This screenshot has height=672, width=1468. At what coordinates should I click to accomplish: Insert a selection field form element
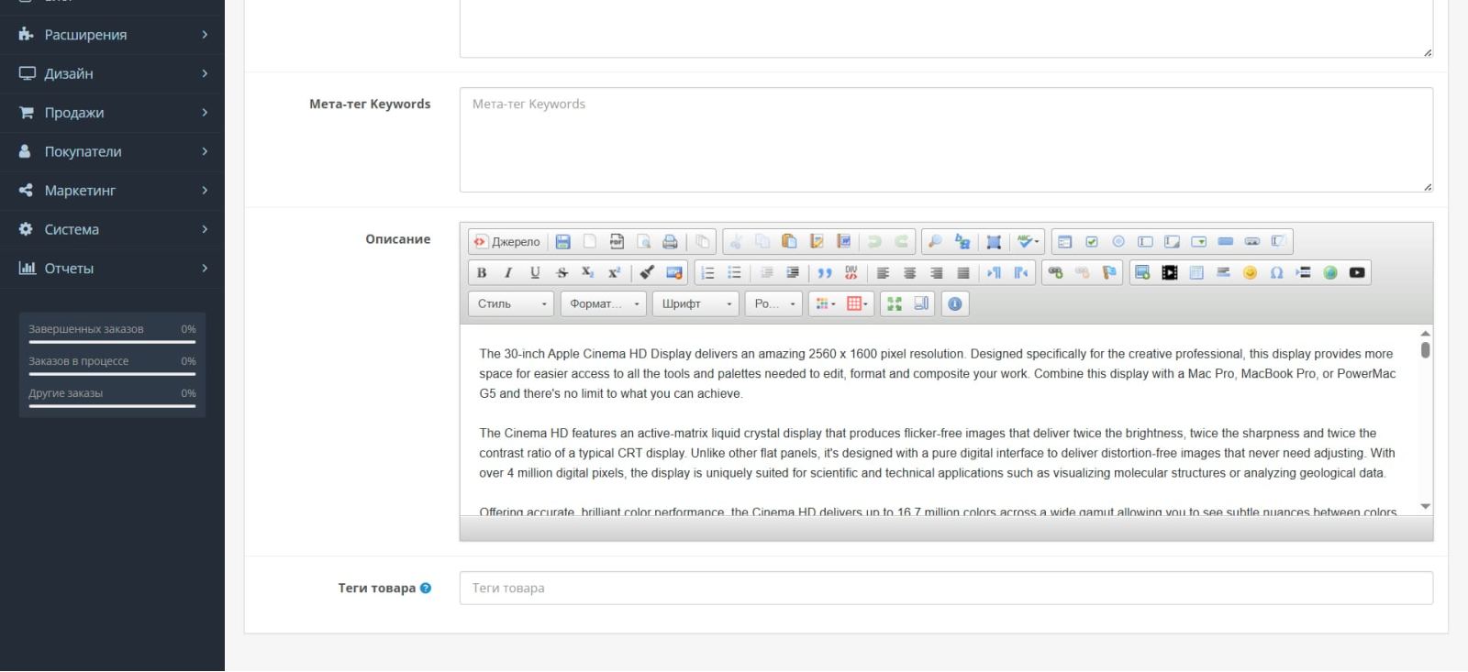point(1198,242)
